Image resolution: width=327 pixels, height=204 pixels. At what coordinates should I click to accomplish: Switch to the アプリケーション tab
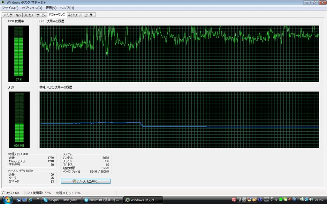(x=12, y=15)
